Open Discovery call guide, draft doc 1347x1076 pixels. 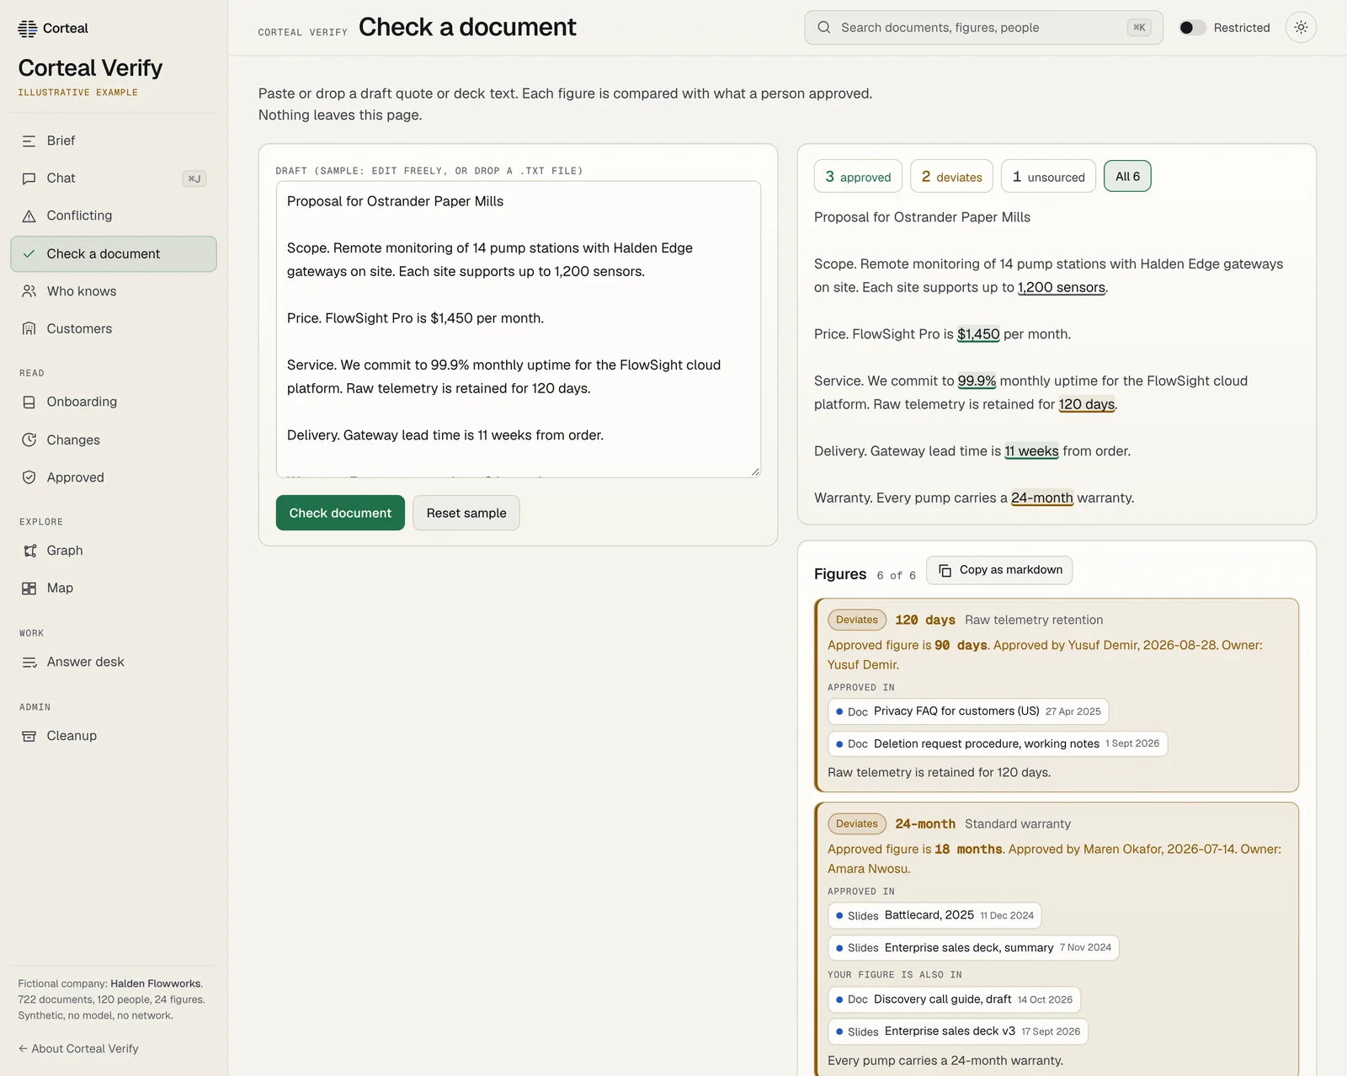tap(954, 999)
